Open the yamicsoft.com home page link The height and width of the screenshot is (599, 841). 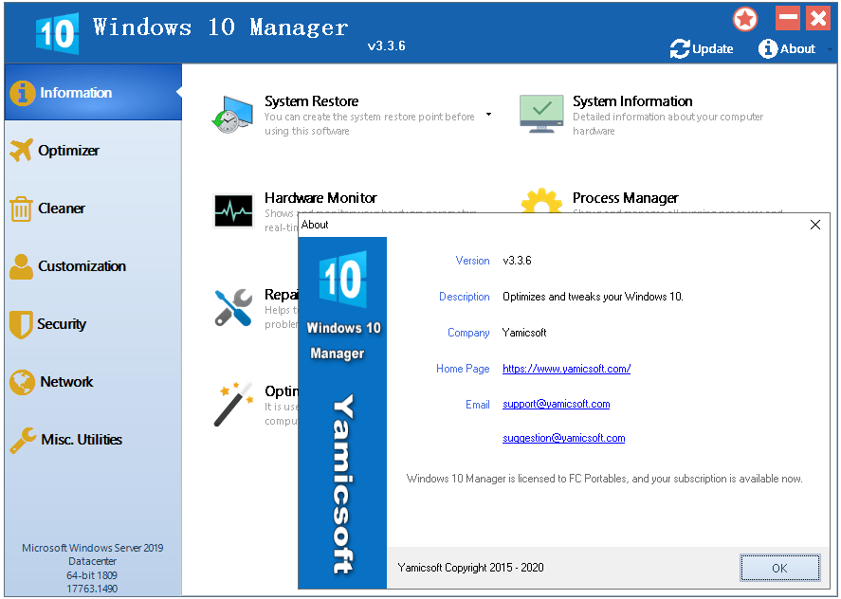[566, 369]
